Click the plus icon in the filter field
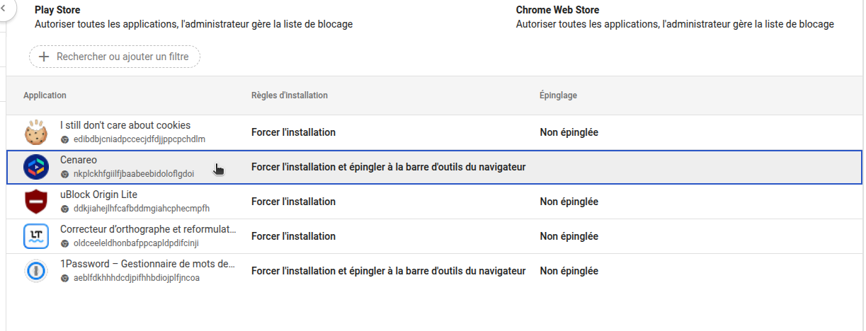The height and width of the screenshot is (331, 866). (x=44, y=57)
